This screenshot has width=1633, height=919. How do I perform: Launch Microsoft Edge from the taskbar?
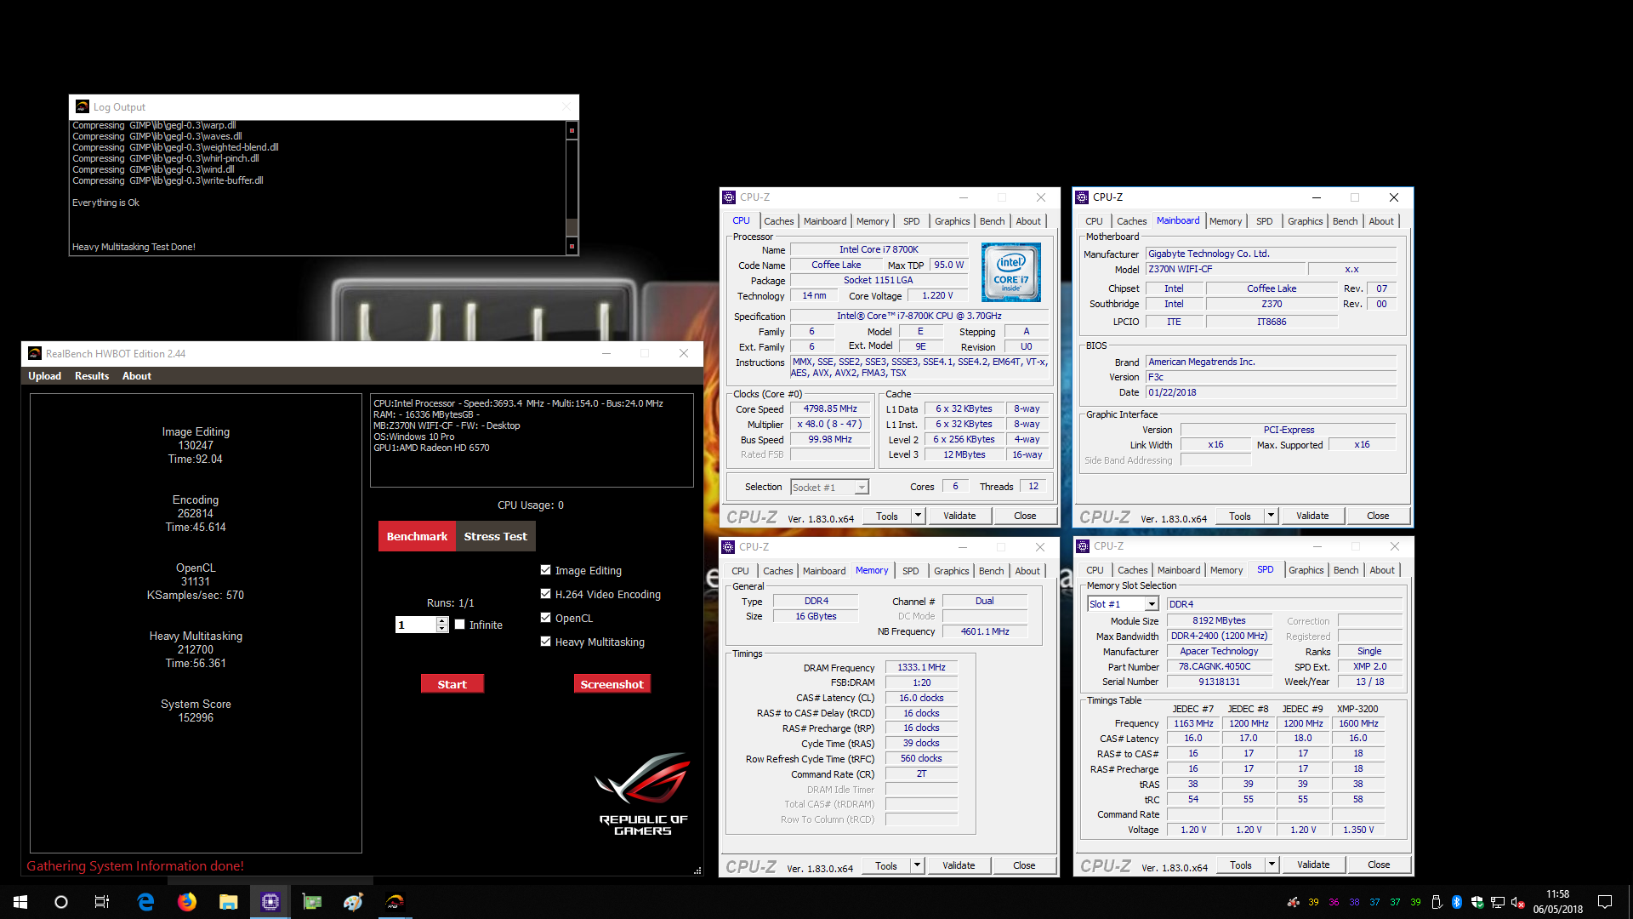coord(145,902)
